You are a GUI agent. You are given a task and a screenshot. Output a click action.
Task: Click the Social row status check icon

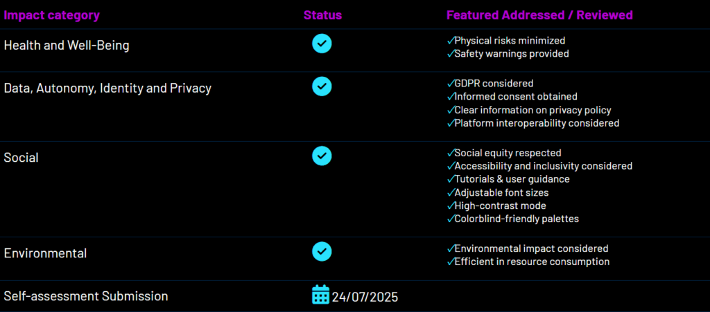(322, 156)
